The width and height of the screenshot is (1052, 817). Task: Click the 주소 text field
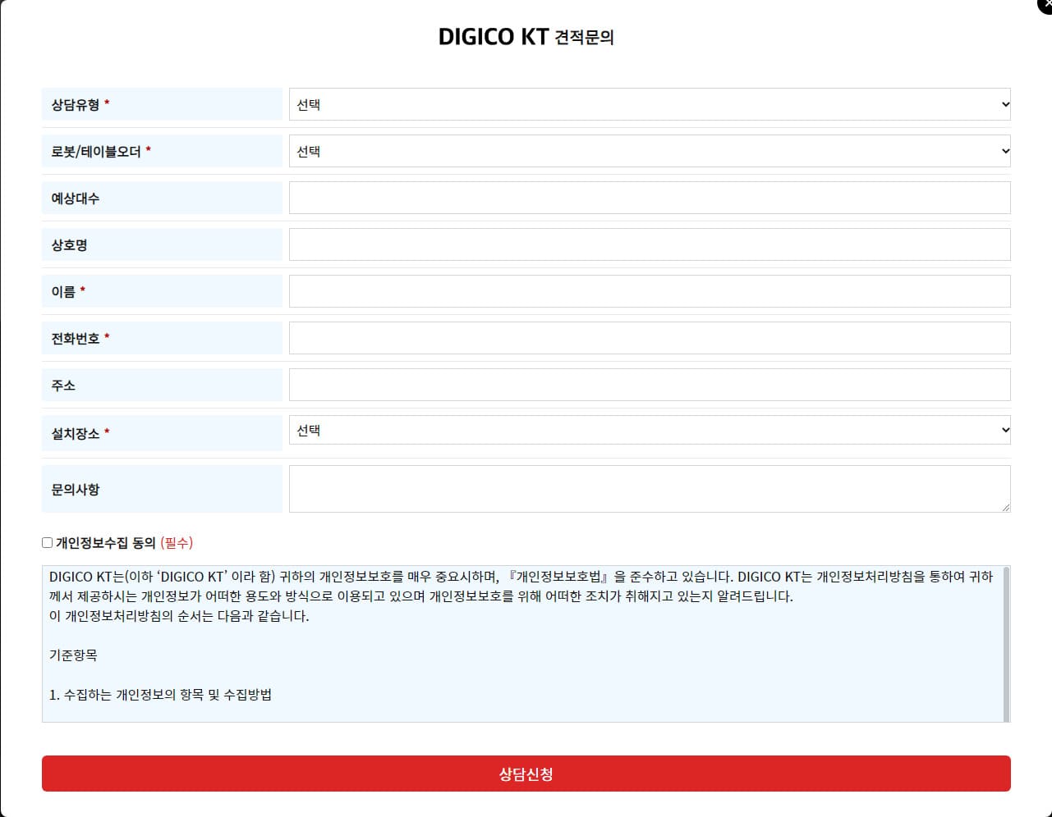click(x=649, y=385)
